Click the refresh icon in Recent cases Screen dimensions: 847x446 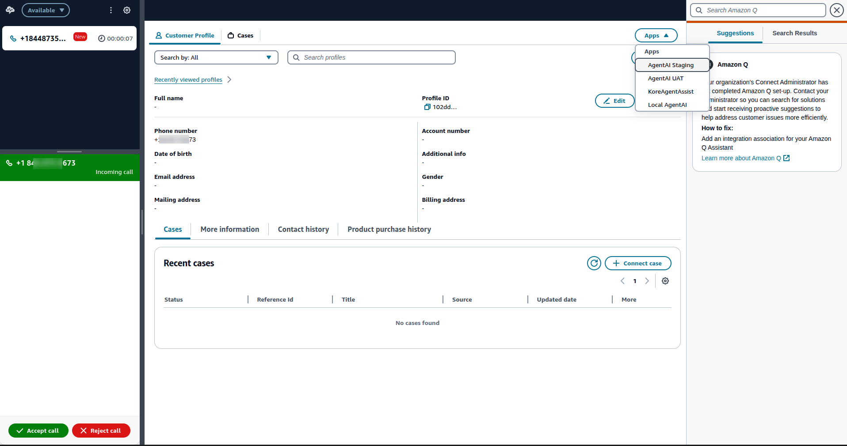594,263
